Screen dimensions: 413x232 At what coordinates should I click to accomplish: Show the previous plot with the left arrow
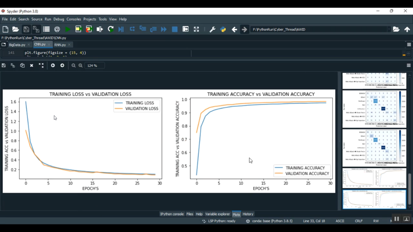53,65
